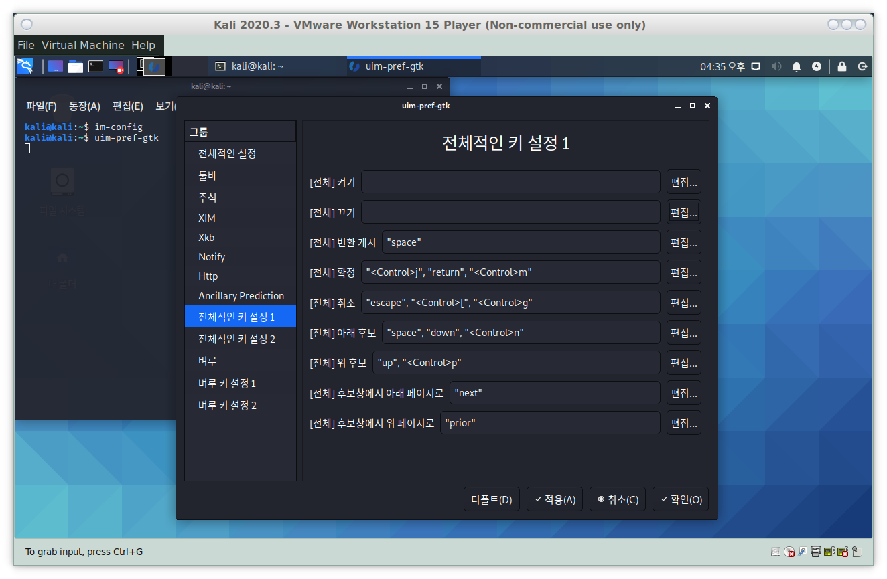Screen dimensions: 887x579
Task: Click VMware printer status icon
Action: tap(816, 552)
